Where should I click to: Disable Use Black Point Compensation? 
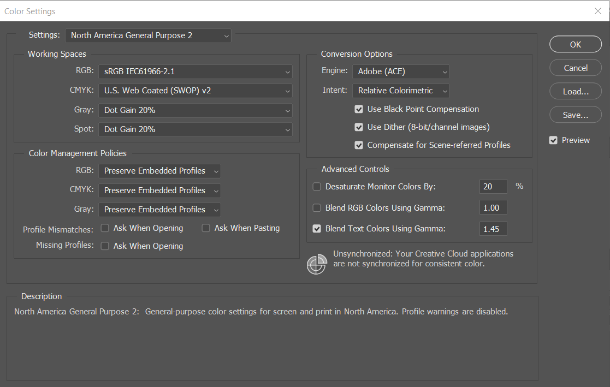coord(359,109)
